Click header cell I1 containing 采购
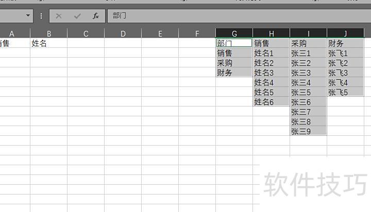 point(308,43)
